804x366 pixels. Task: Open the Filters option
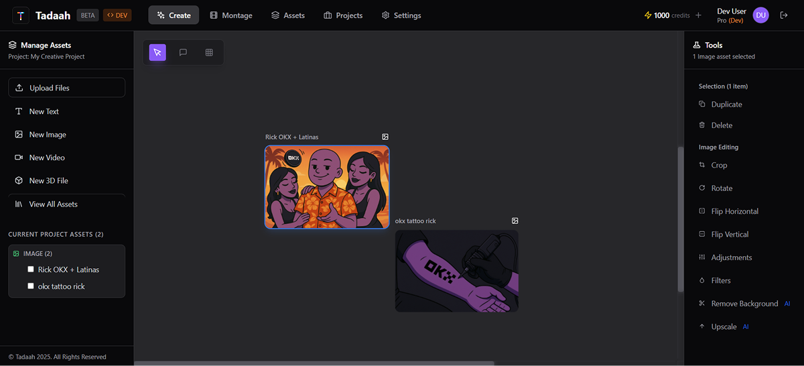click(714, 281)
